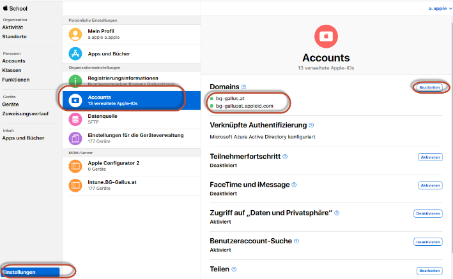Open Funktionen in the sidebar
Screen dimensions: 453x279
coord(15,80)
